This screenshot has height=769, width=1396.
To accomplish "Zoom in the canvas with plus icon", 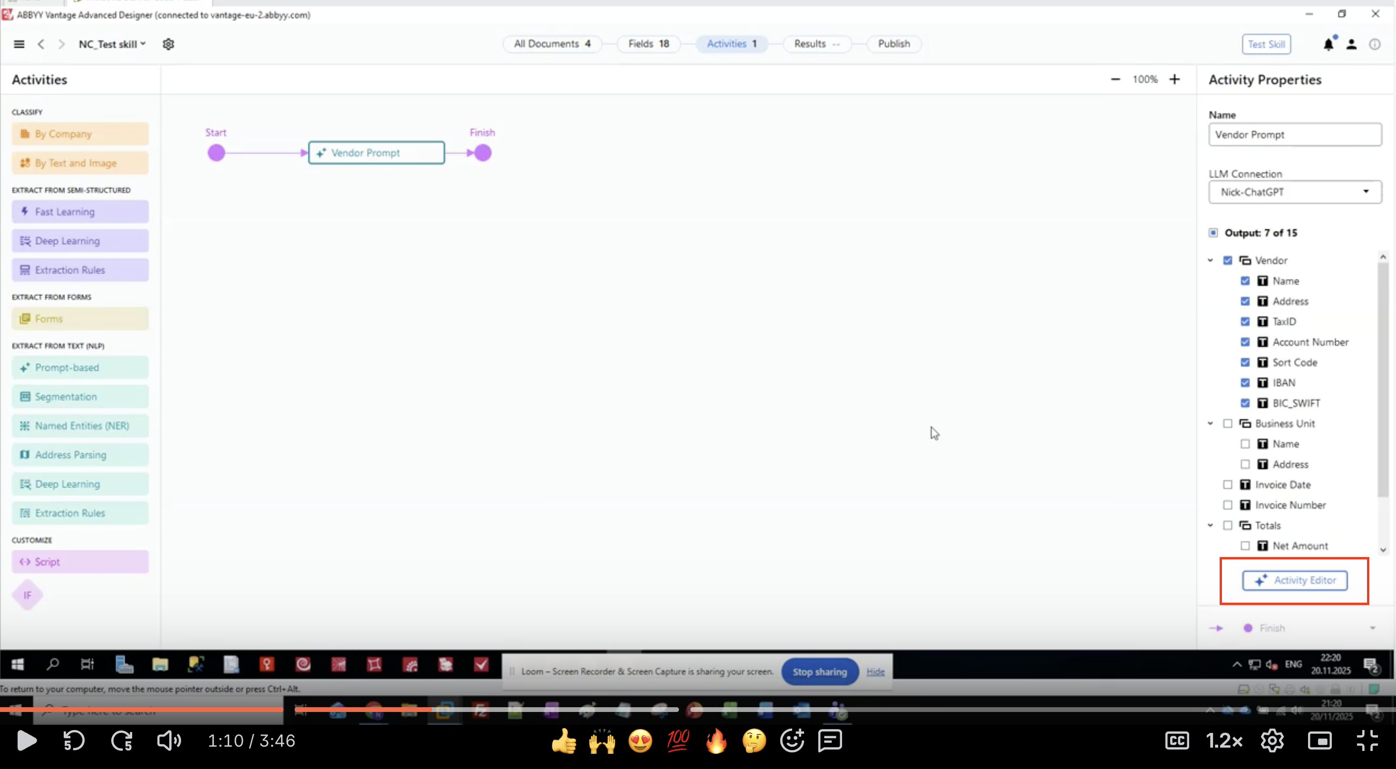I will 1174,79.
